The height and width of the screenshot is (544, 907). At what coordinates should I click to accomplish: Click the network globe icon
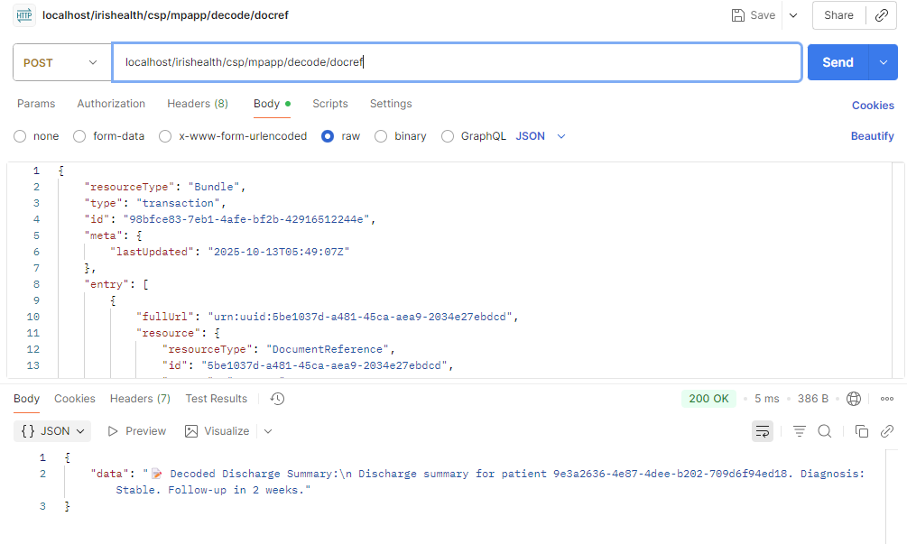click(854, 399)
